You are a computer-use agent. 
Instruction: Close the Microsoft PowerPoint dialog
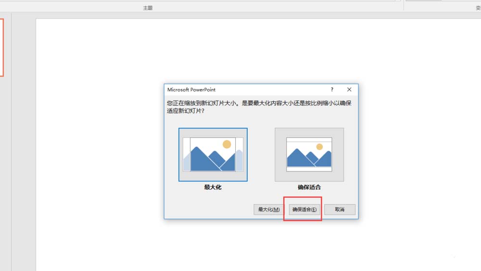tap(349, 90)
